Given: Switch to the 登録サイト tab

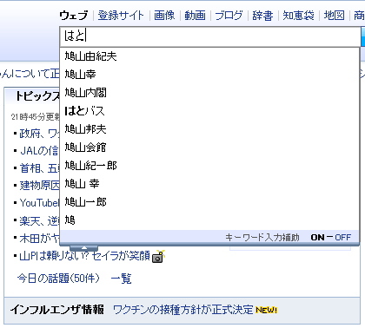Looking at the screenshot, I should [x=121, y=15].
